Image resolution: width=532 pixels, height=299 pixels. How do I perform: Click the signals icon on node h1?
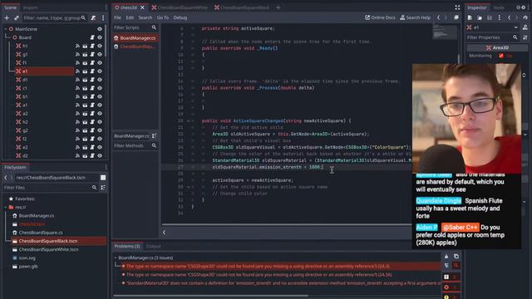pos(77,46)
